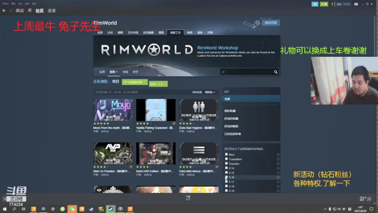Click the Moyo-From the depth title link

[112, 128]
